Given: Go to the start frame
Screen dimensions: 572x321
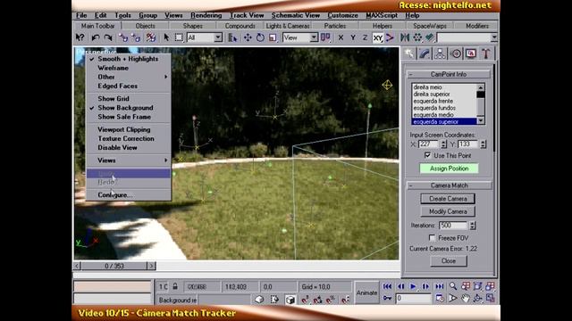Looking at the screenshot, I should pos(387,286).
